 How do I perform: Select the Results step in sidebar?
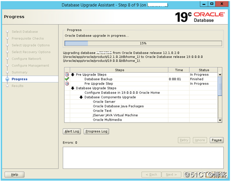(17, 86)
